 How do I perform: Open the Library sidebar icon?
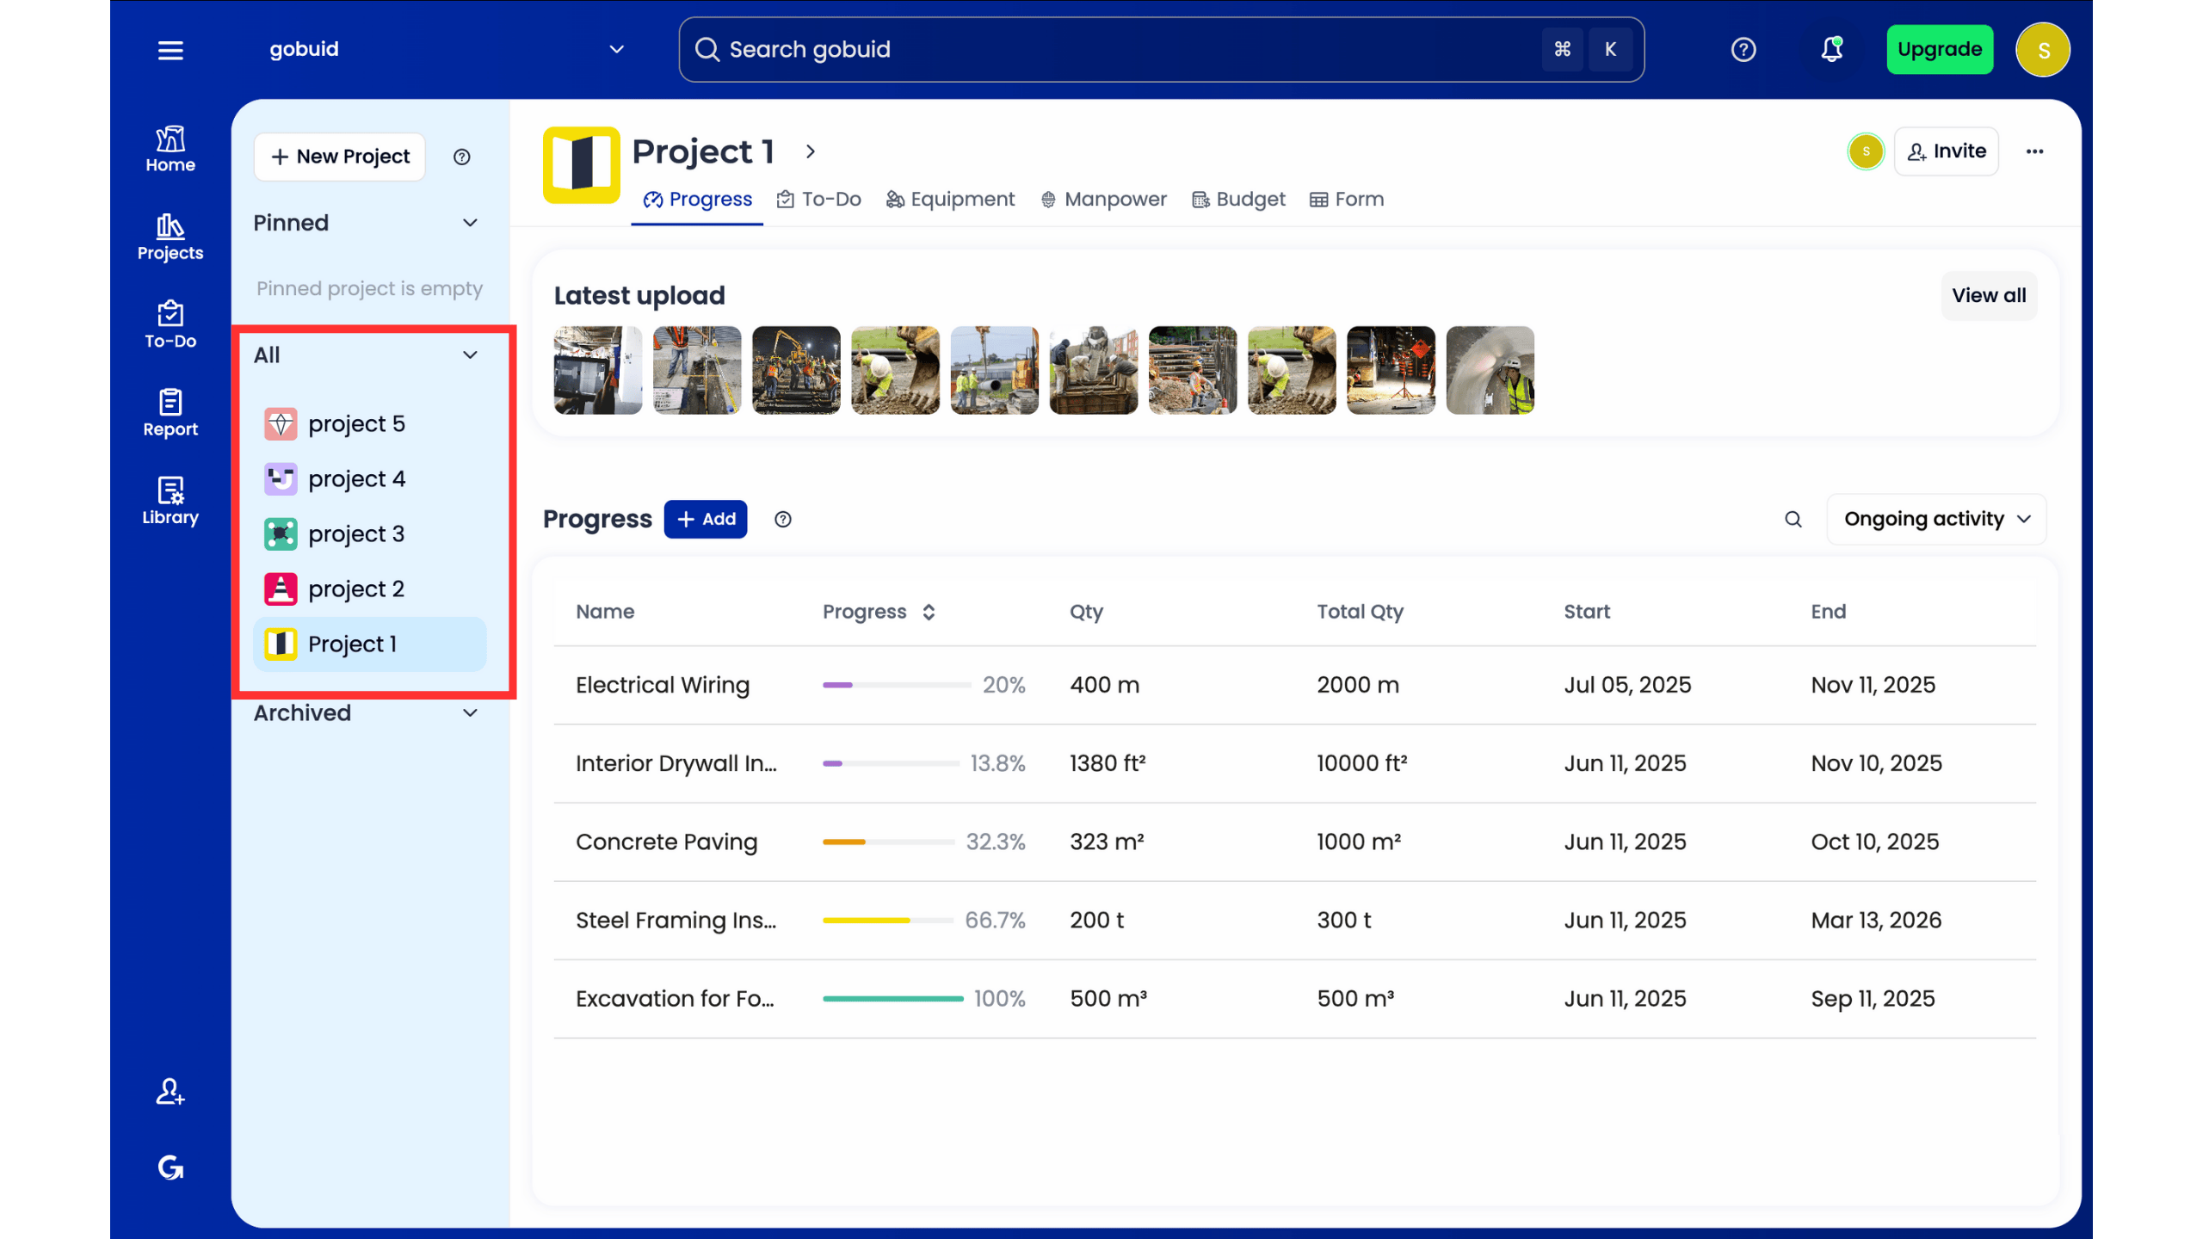coord(170,501)
